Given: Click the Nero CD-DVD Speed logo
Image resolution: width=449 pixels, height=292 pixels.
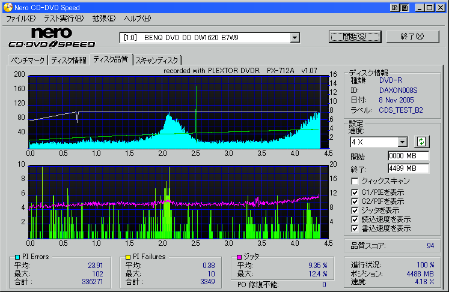Looking at the screenshot, I should tap(52, 37).
